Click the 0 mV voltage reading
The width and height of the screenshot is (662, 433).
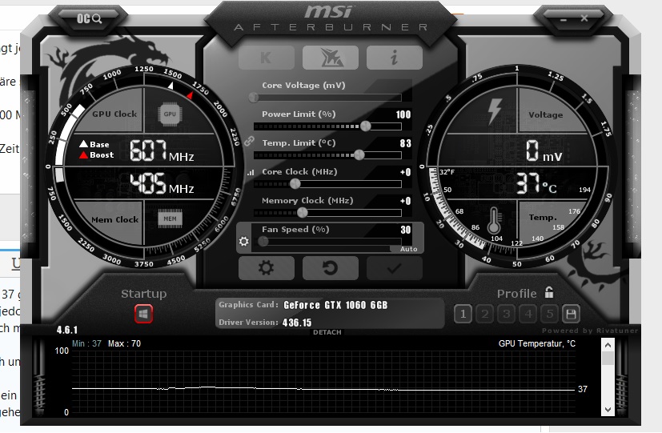click(544, 151)
